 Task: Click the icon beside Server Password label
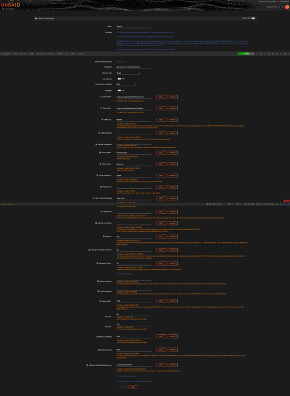point(98,175)
